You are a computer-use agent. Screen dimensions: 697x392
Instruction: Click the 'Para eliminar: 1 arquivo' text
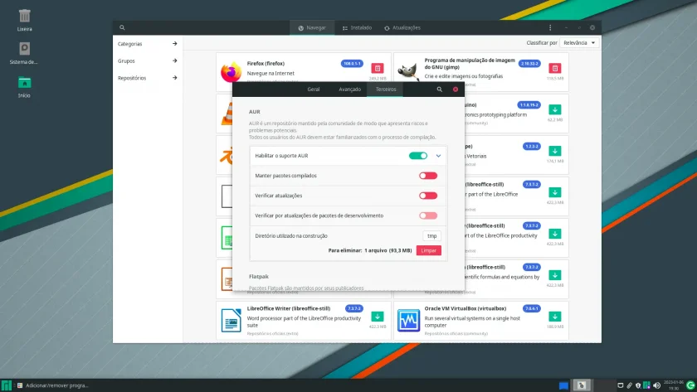(x=358, y=251)
